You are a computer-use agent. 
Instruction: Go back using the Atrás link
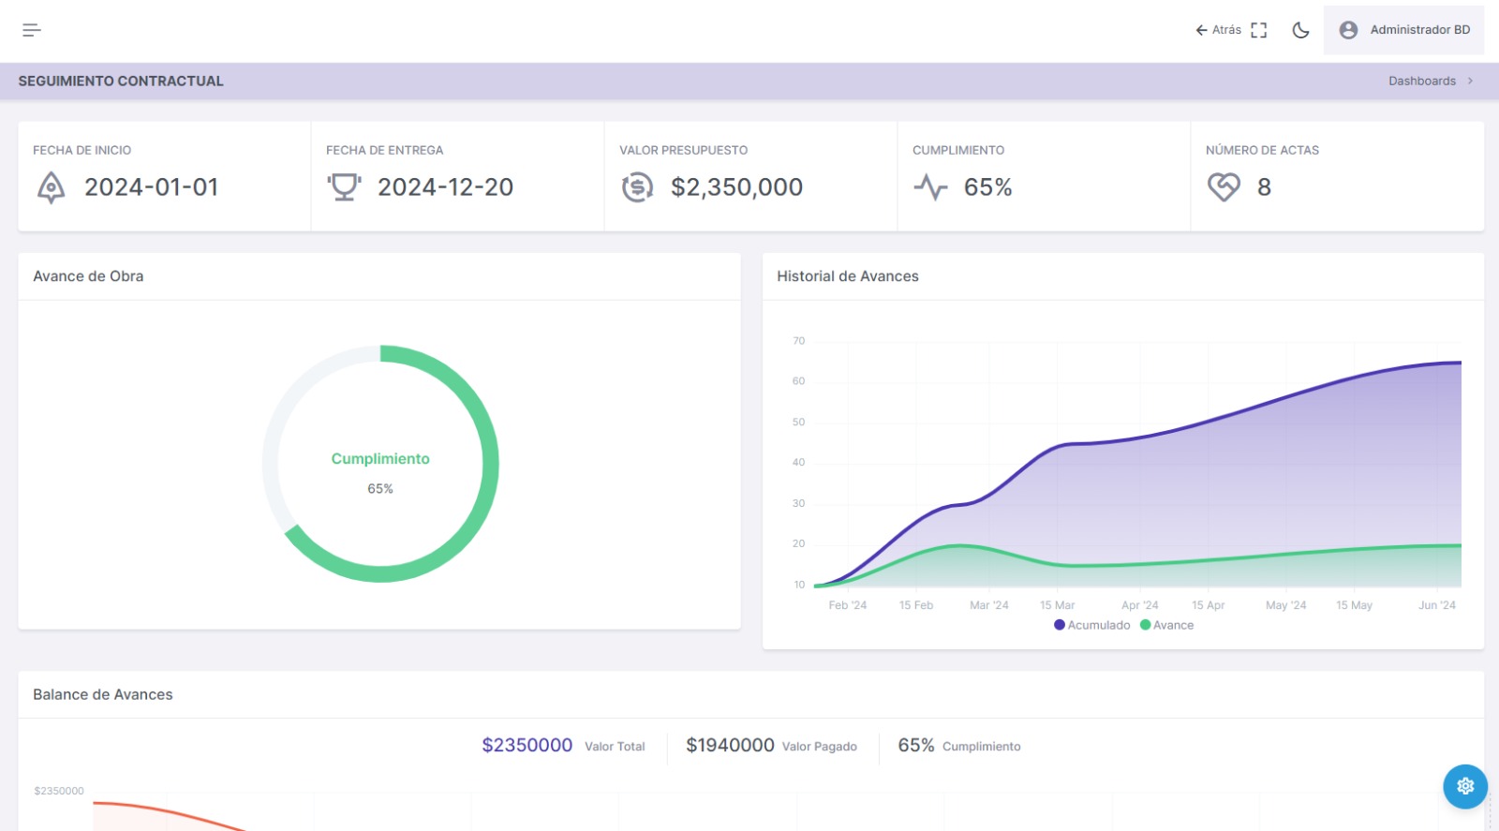(x=1218, y=30)
